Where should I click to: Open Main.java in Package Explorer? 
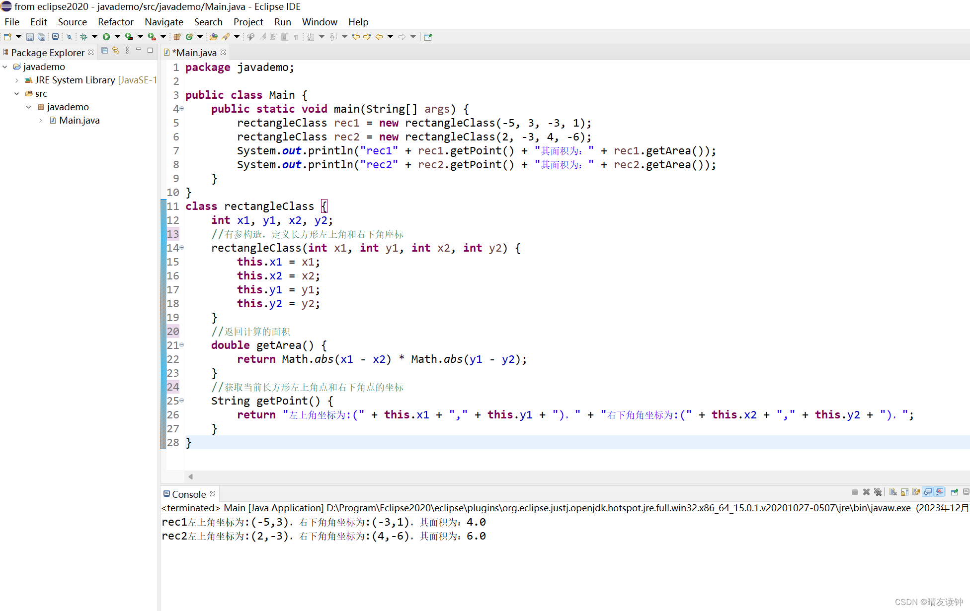click(x=79, y=121)
